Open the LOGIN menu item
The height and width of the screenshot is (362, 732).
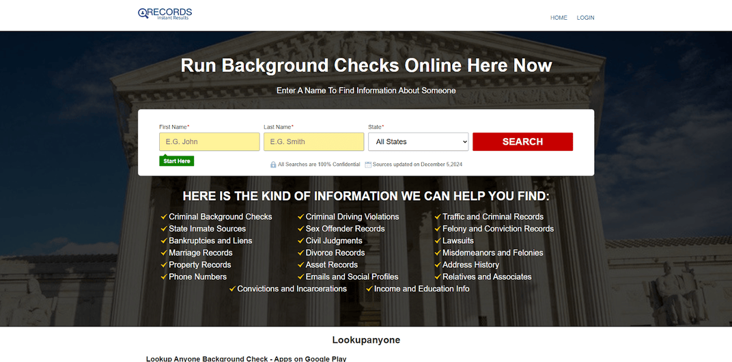(x=585, y=18)
